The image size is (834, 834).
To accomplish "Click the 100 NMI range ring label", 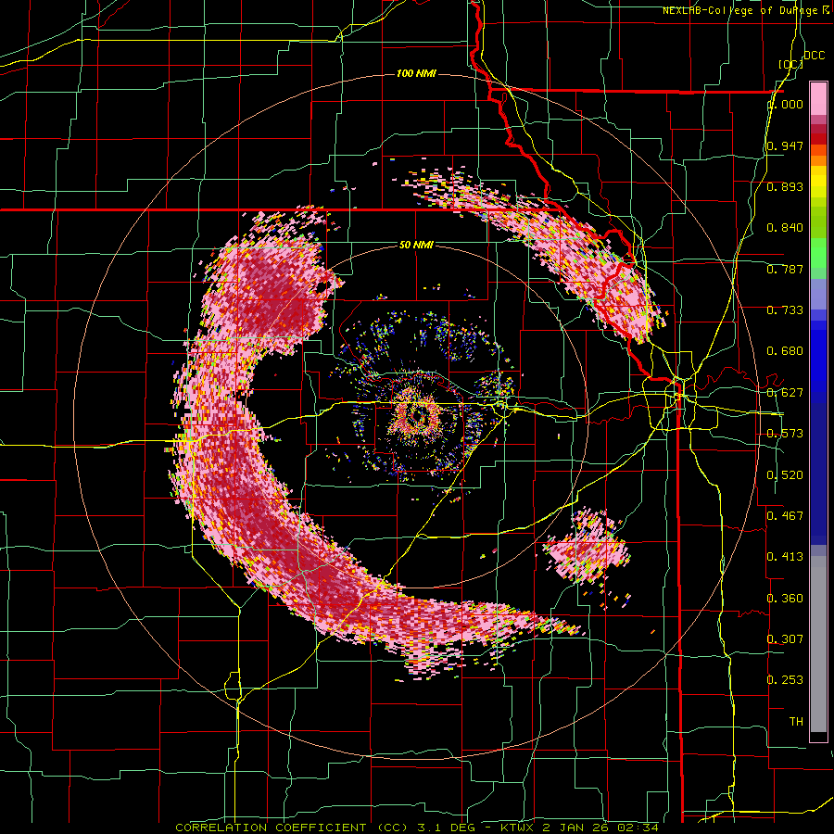I will tap(416, 73).
